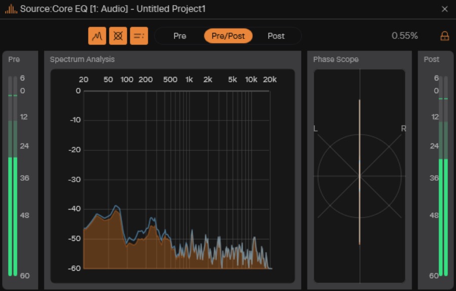
Task: Select the Pre/Post analysis mode
Action: 229,36
